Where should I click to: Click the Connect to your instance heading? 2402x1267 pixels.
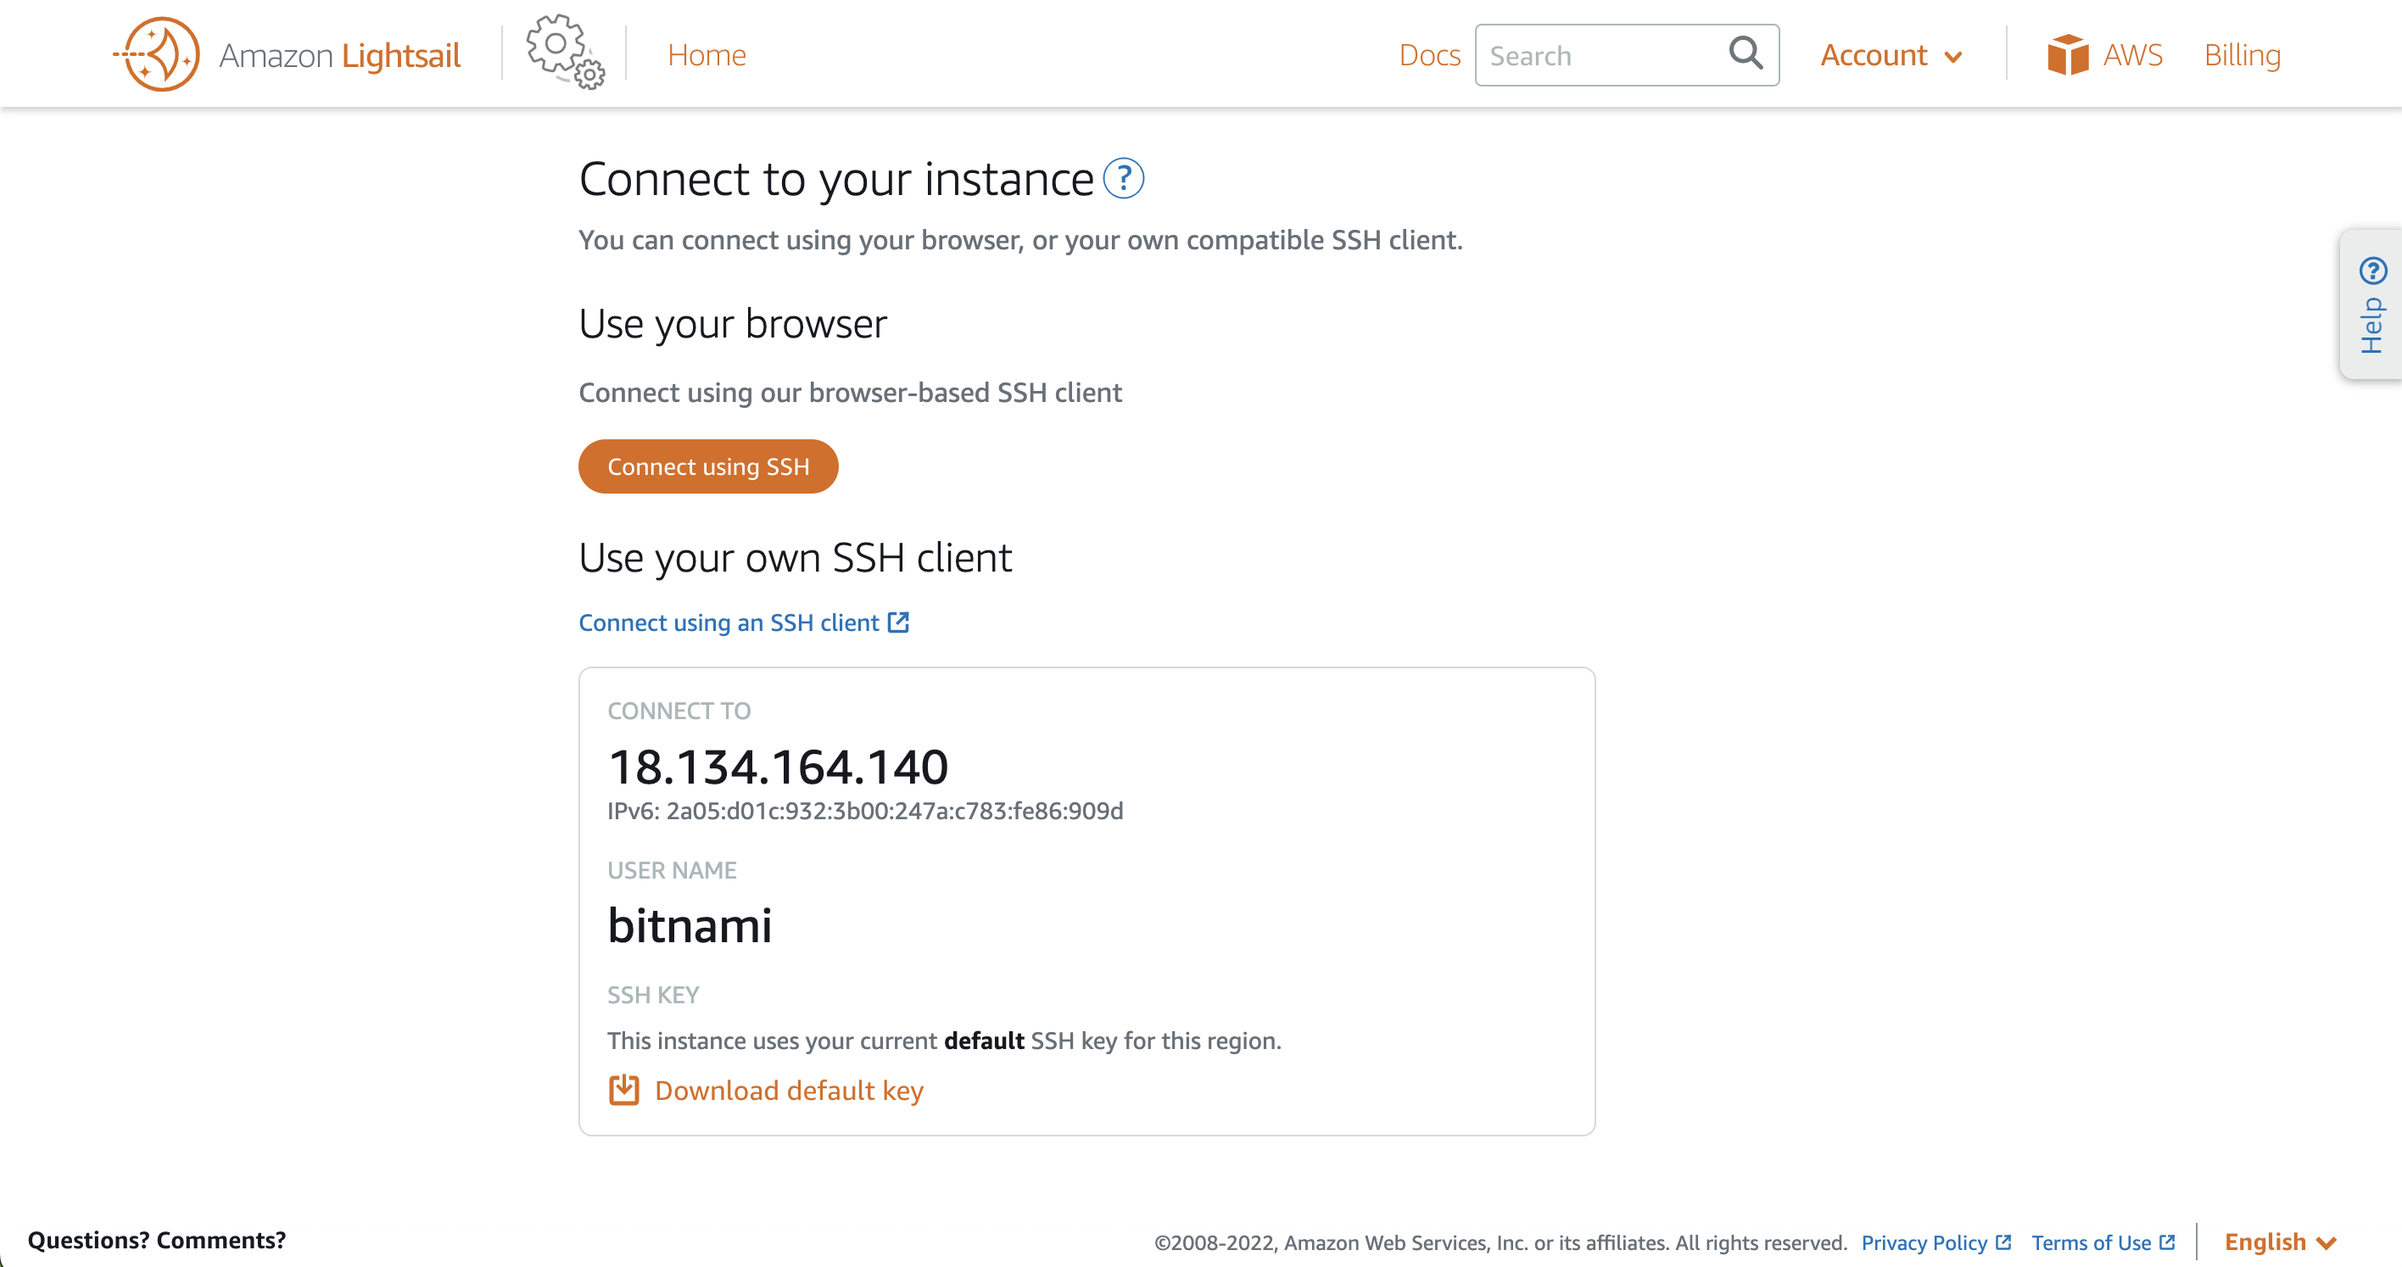click(836, 178)
